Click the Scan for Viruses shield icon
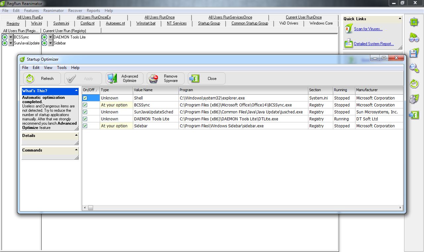 (x=348, y=29)
